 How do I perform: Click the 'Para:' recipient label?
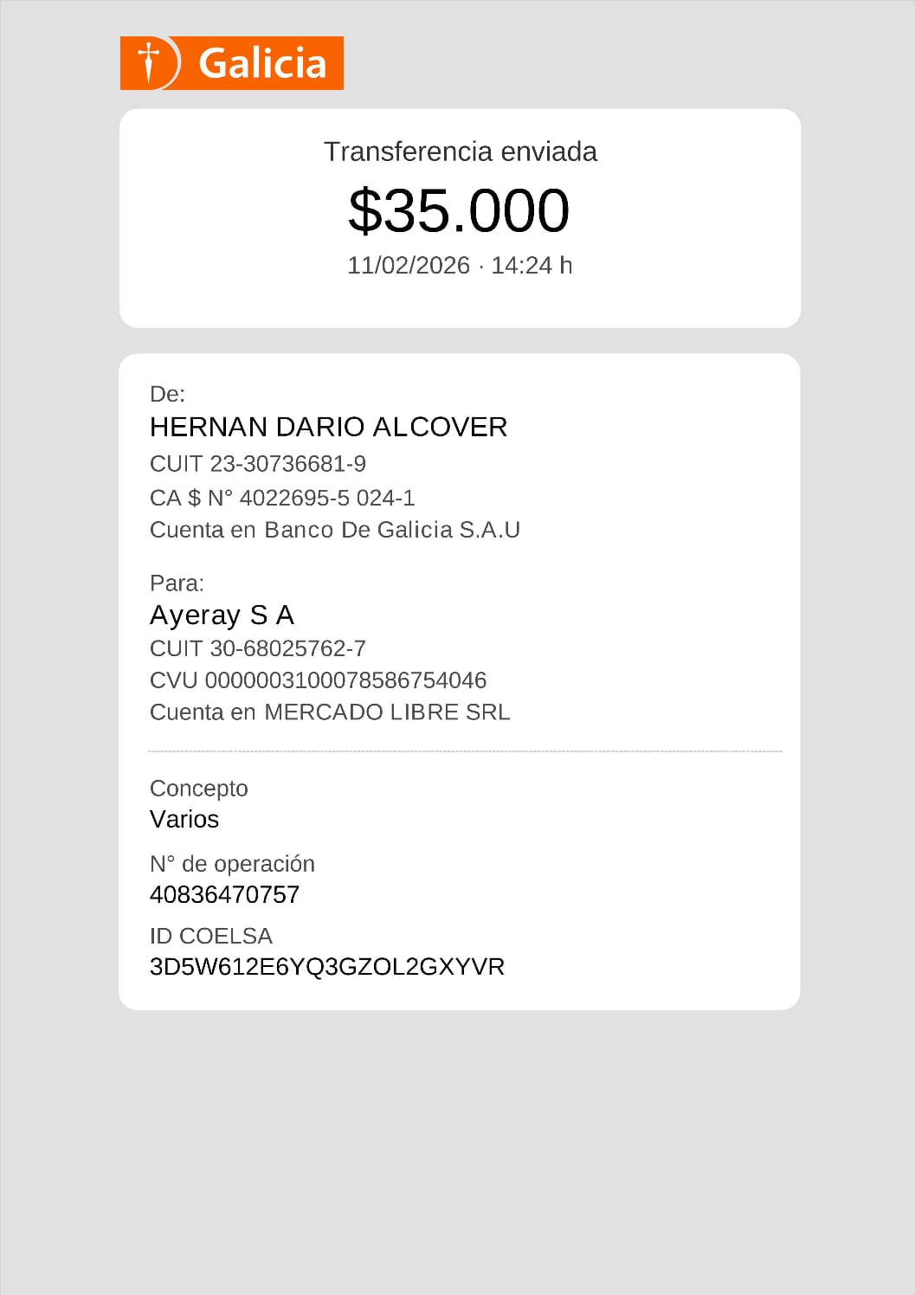[x=177, y=583]
